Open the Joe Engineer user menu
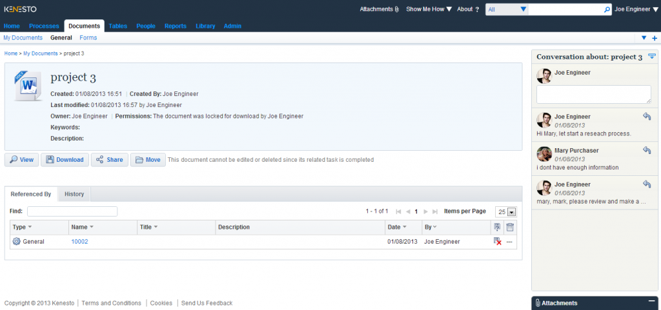The height and width of the screenshot is (310, 661). (636, 9)
